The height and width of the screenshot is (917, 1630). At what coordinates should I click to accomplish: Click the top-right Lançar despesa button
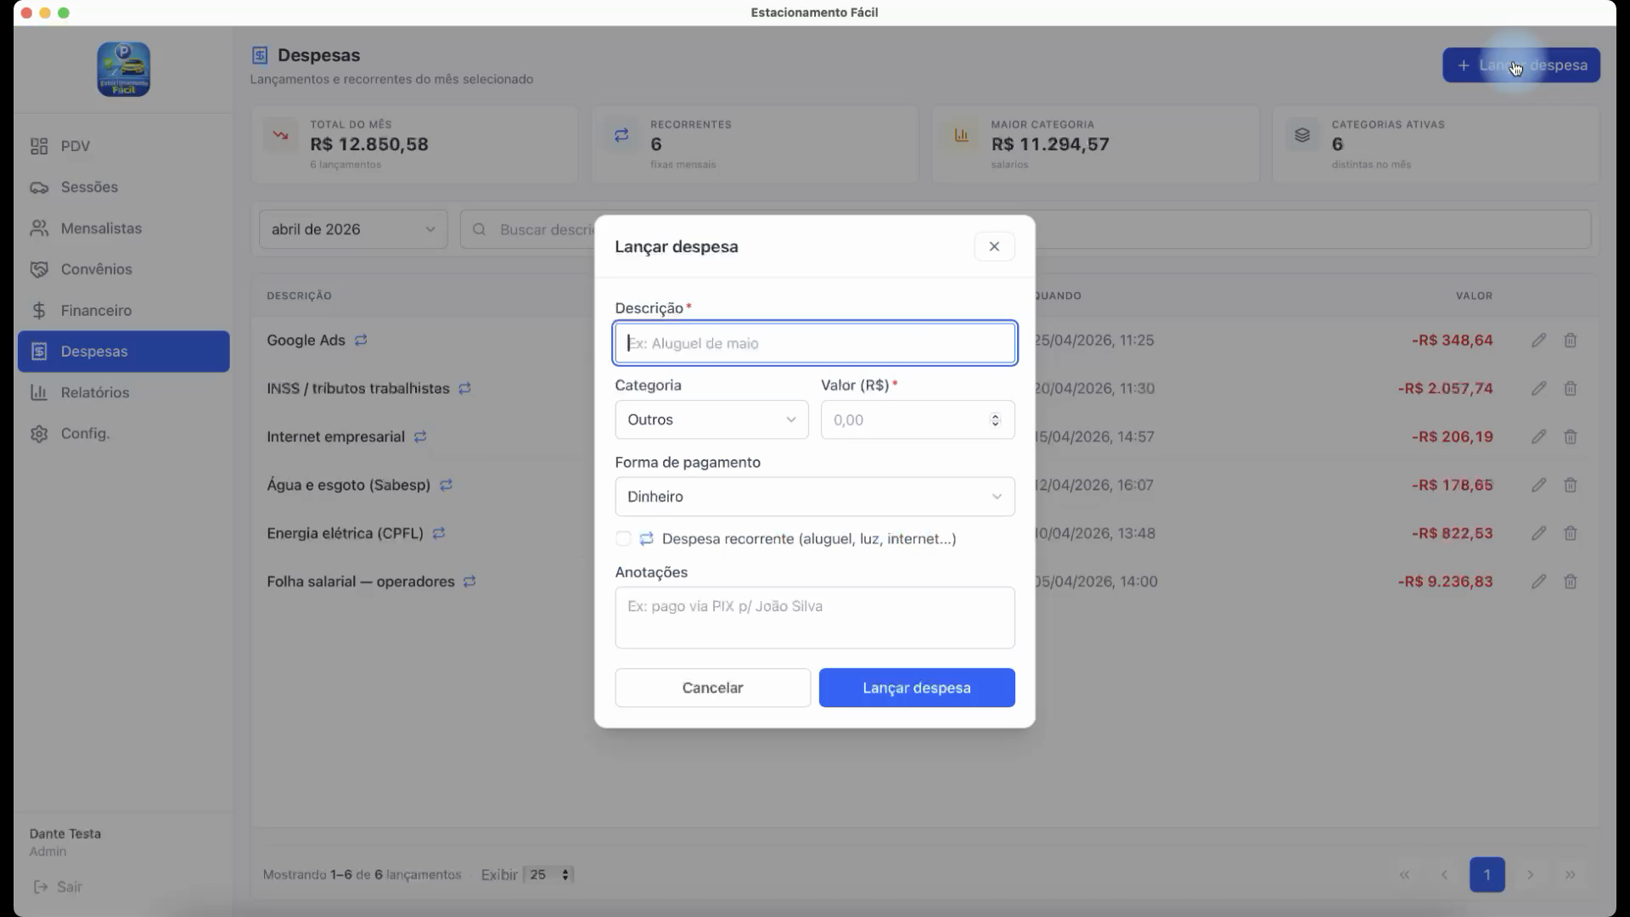(1520, 65)
